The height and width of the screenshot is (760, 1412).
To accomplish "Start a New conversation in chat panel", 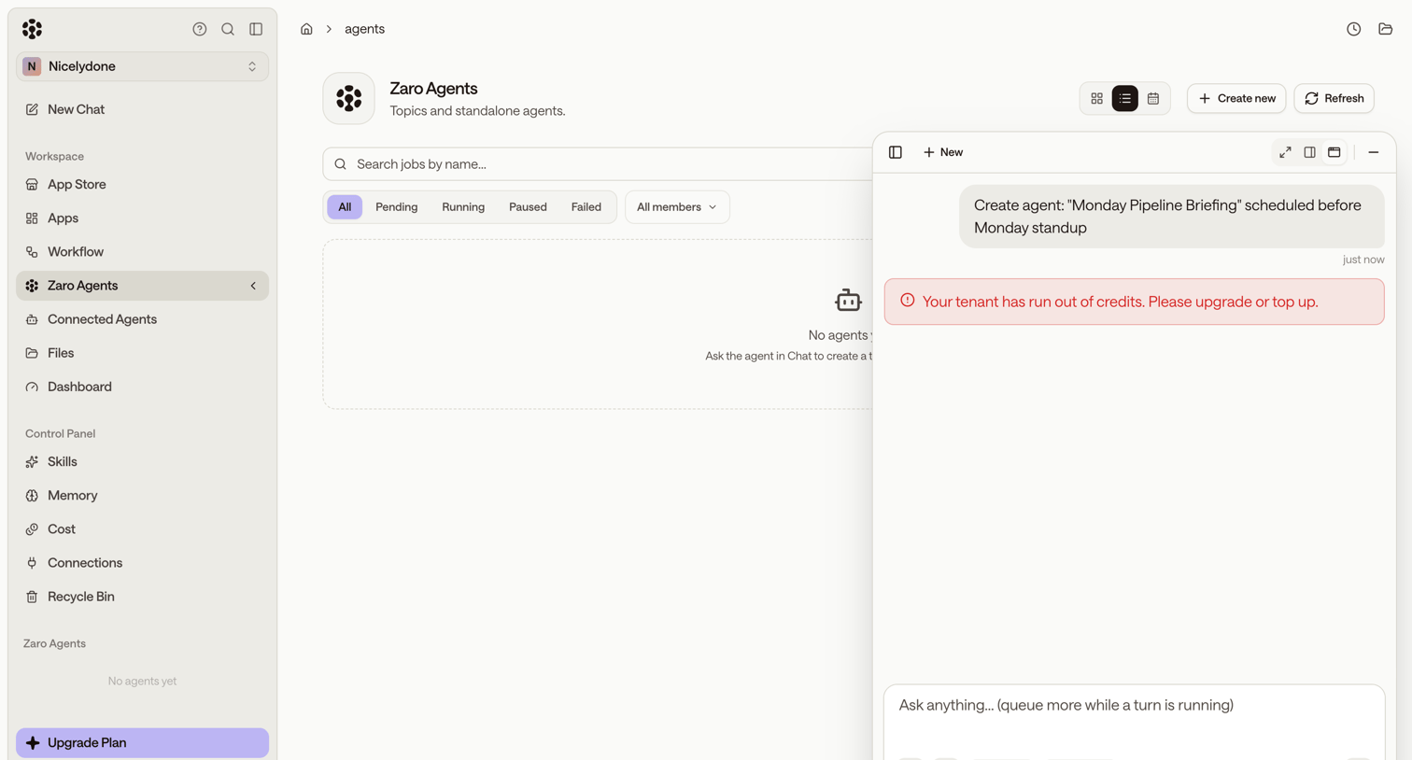I will click(943, 152).
